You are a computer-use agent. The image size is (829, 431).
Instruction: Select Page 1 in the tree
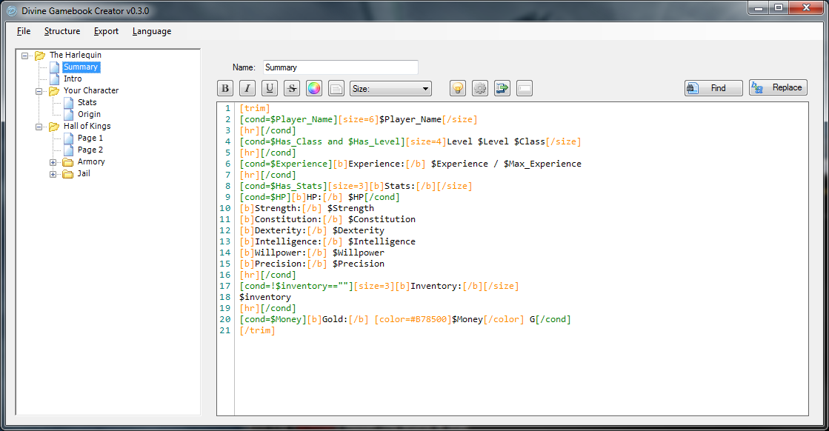pos(90,138)
